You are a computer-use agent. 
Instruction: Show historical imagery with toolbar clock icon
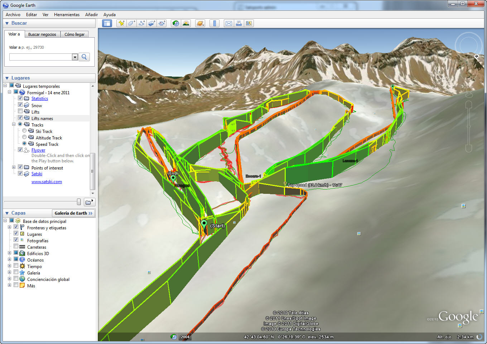(x=176, y=23)
